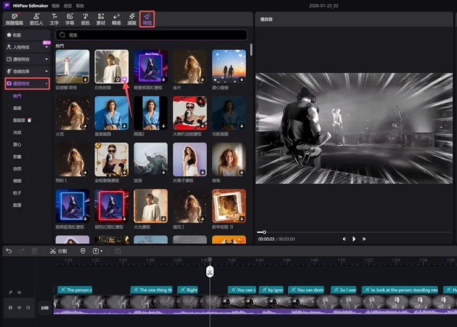Toggle subtitle track visibility eye icon
Screen dimensions: 457x327
(x=19, y=293)
